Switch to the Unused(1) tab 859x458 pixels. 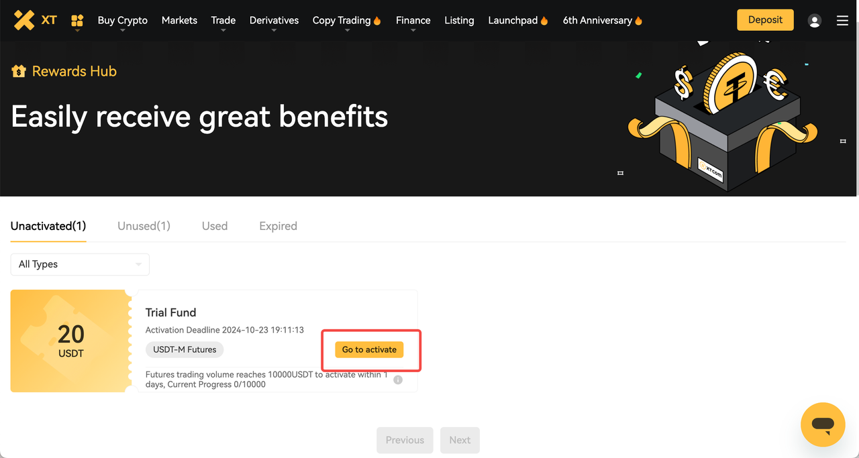pos(144,226)
